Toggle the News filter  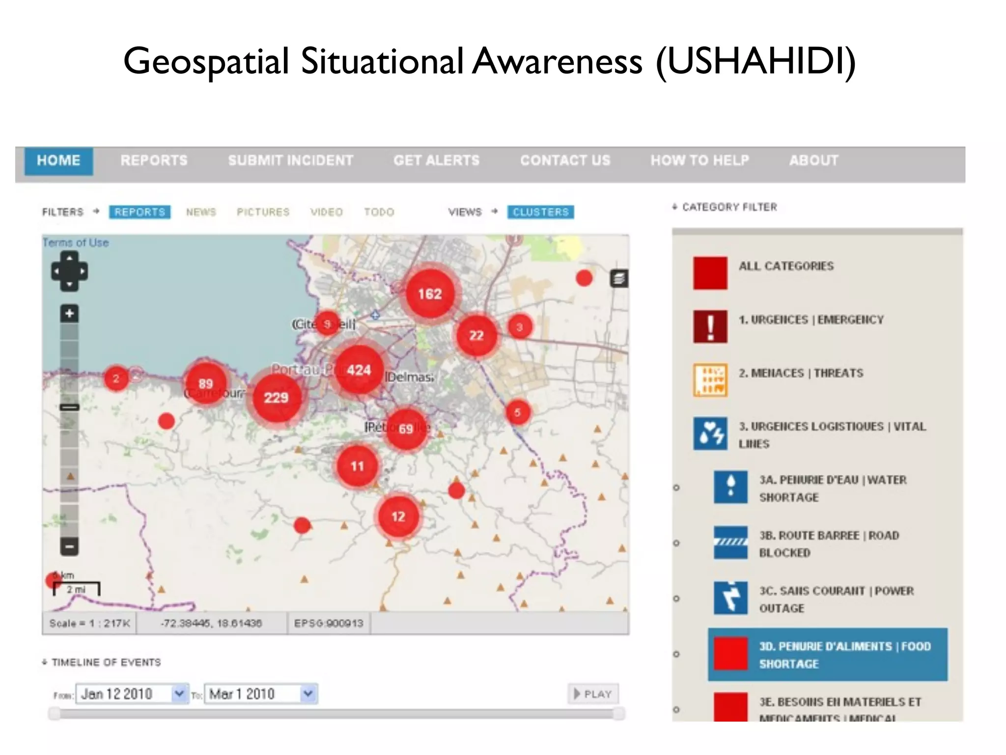coord(201,212)
